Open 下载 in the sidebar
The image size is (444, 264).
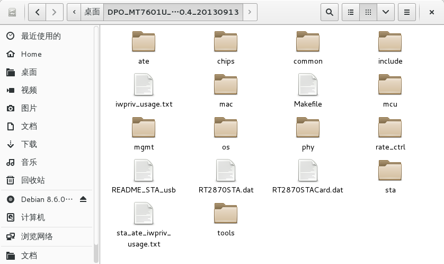point(47,144)
